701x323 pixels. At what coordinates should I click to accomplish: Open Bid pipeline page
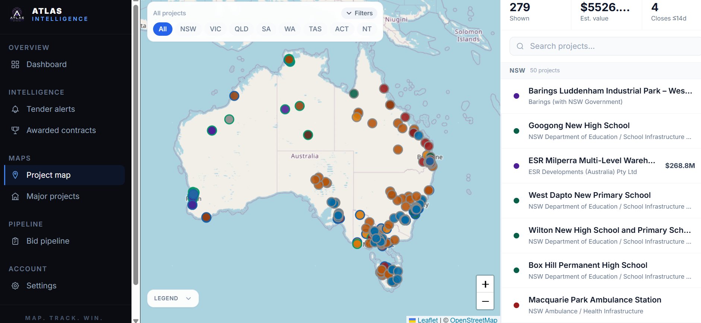click(64, 241)
